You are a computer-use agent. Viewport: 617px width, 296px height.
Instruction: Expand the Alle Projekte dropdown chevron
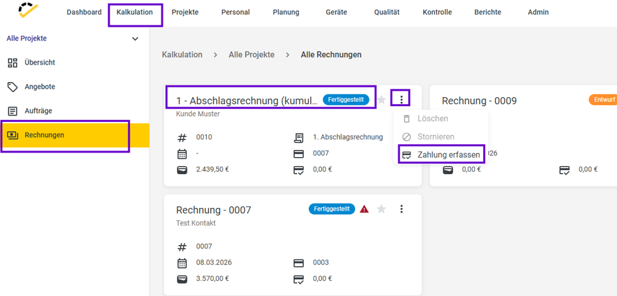[135, 39]
